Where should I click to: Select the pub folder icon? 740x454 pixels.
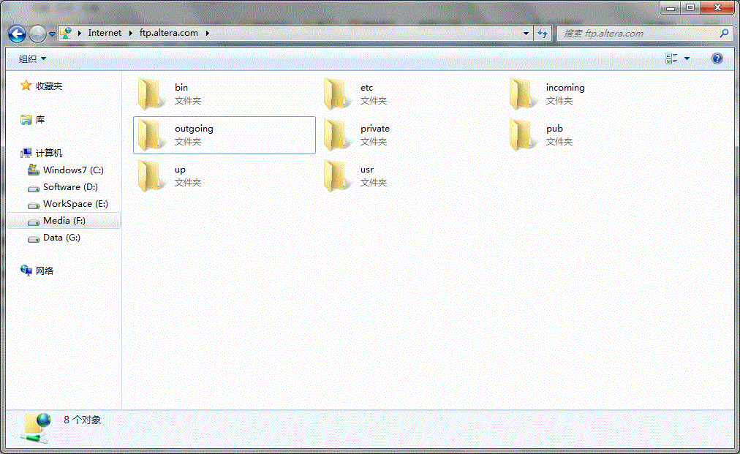(x=522, y=135)
